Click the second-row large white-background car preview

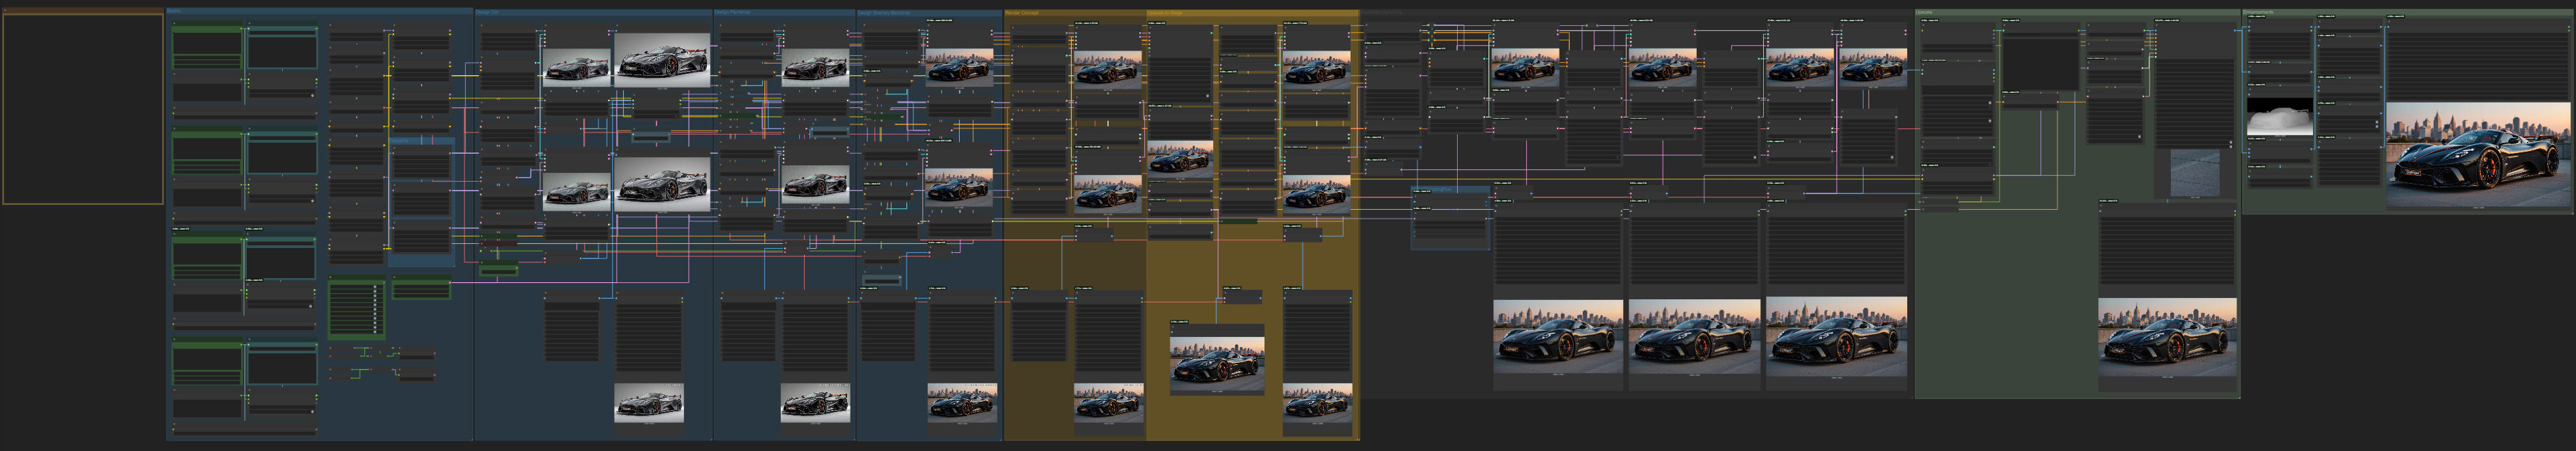[x=662, y=183]
